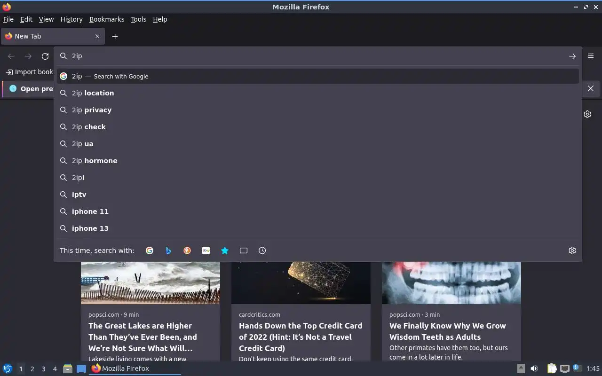
Task: Open the volume control tray icon
Action: tap(534, 368)
